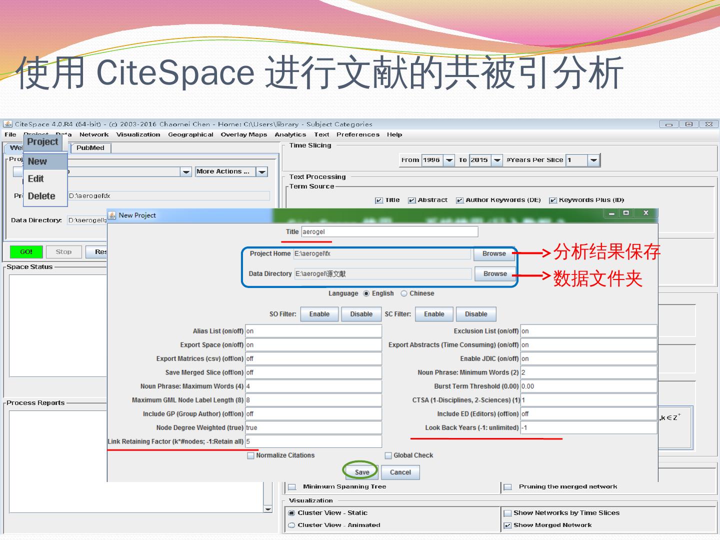Click the Project Home path field
The image size is (720, 540).
coord(382,253)
